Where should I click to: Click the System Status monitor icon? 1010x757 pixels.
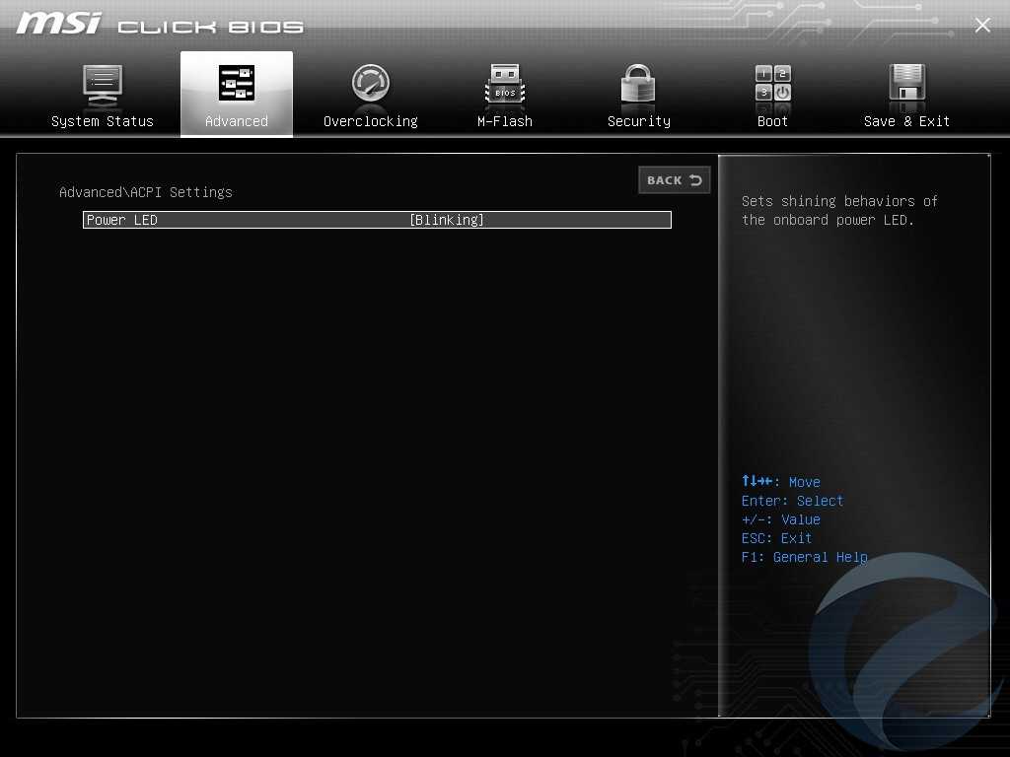[103, 85]
